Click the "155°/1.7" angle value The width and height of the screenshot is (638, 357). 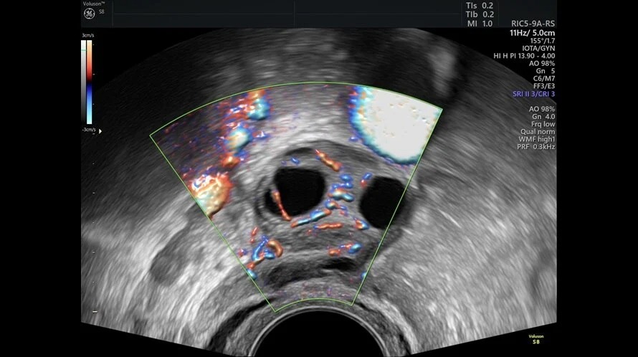[543, 41]
